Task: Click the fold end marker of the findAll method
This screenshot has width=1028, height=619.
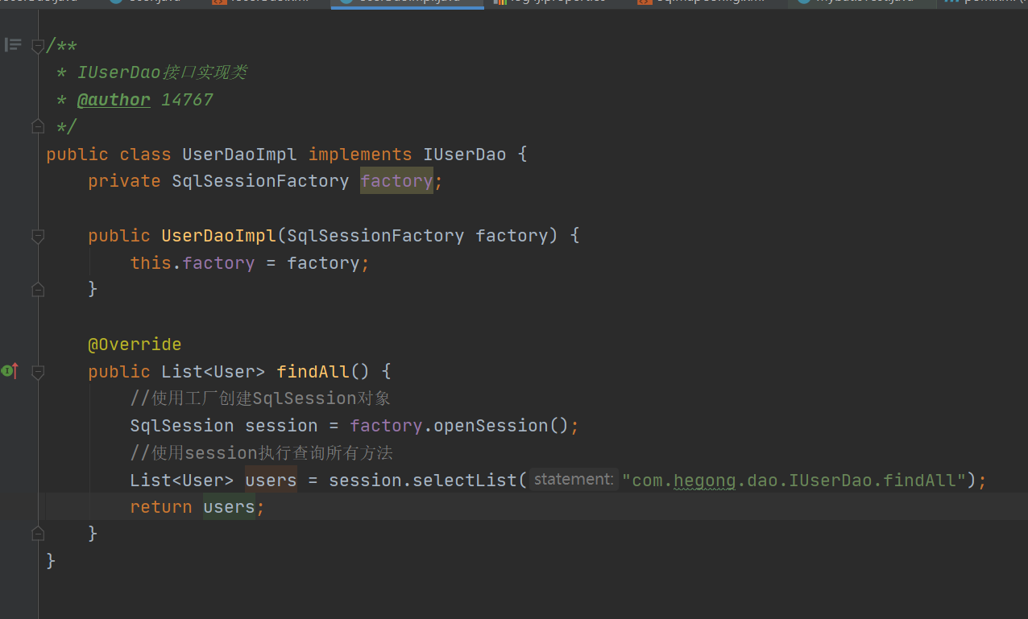Action: coord(38,533)
